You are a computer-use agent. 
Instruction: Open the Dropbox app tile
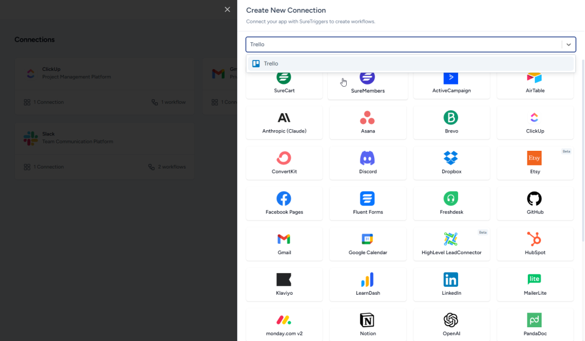[x=451, y=163]
